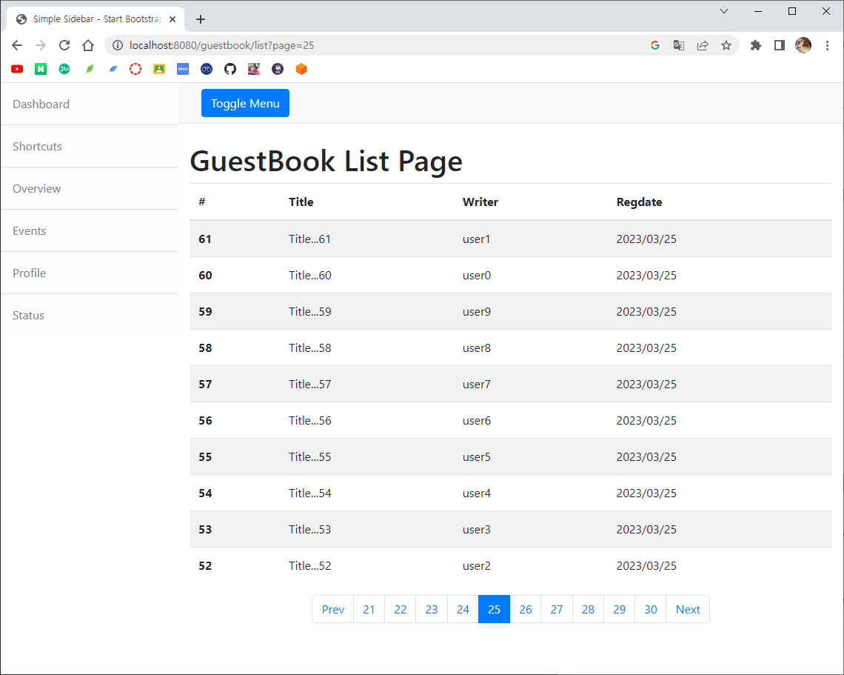Open Status in the sidebar
This screenshot has height=675, width=844.
click(90, 315)
